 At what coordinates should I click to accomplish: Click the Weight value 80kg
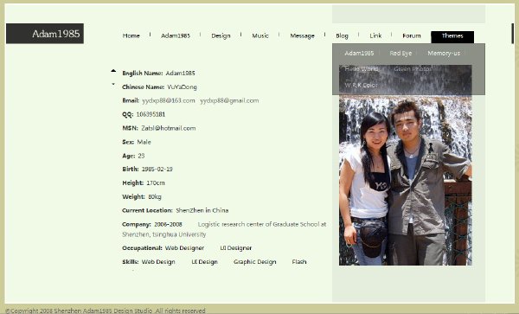tap(155, 197)
